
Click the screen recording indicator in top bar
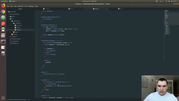tap(157, 1)
